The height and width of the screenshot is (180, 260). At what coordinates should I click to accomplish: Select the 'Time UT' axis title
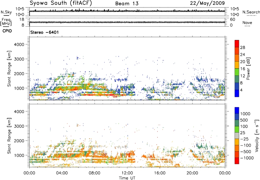click(x=127, y=178)
